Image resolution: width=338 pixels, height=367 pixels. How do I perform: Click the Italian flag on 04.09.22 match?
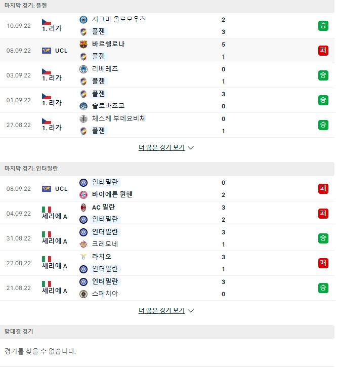pyautogui.click(x=47, y=209)
